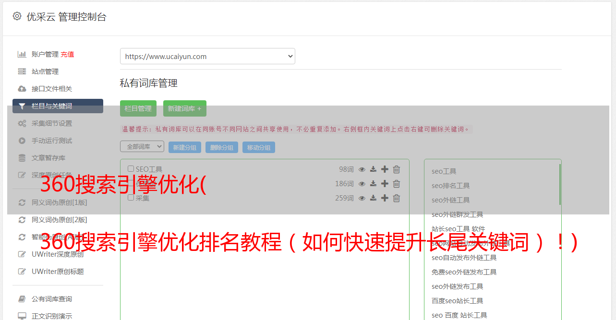Delete the SEO工具 library with trash icon

(x=397, y=169)
